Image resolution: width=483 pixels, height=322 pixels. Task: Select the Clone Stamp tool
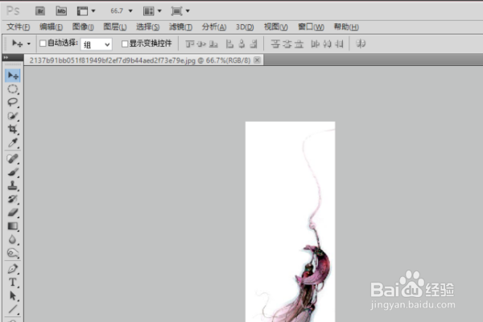[13, 185]
